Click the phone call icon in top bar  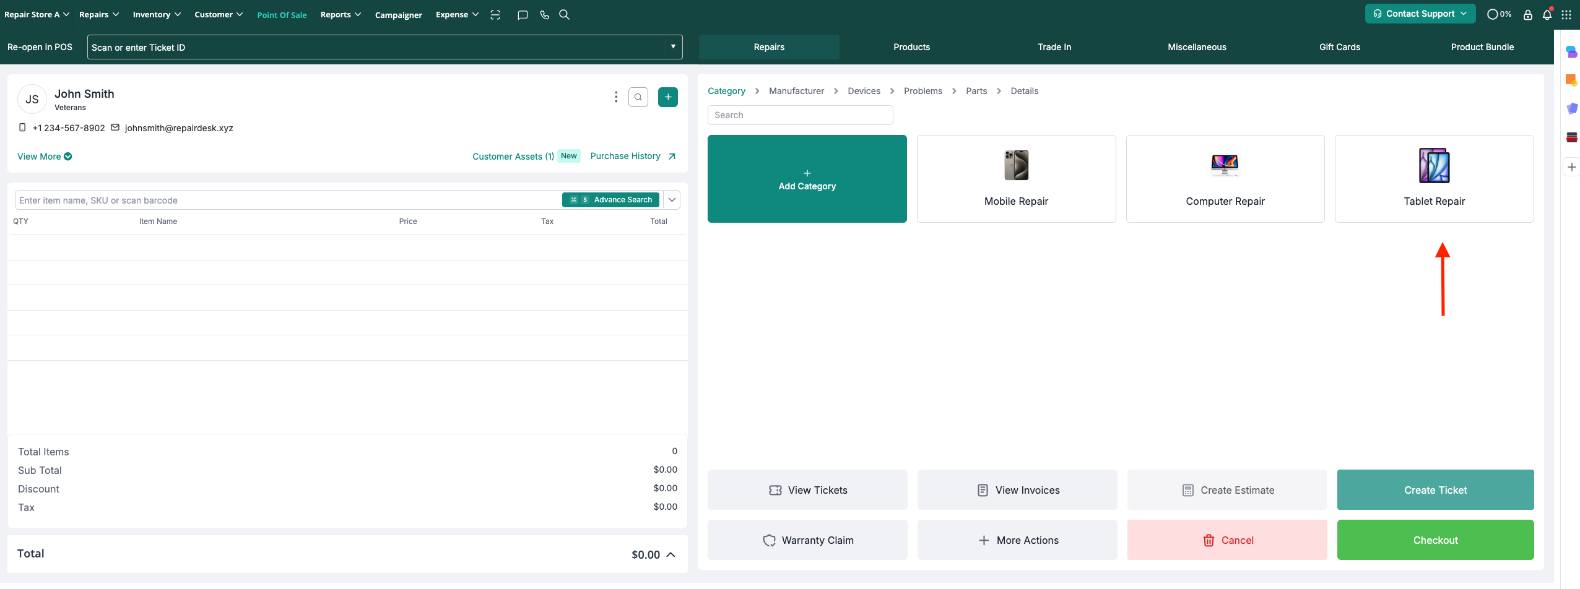(544, 15)
